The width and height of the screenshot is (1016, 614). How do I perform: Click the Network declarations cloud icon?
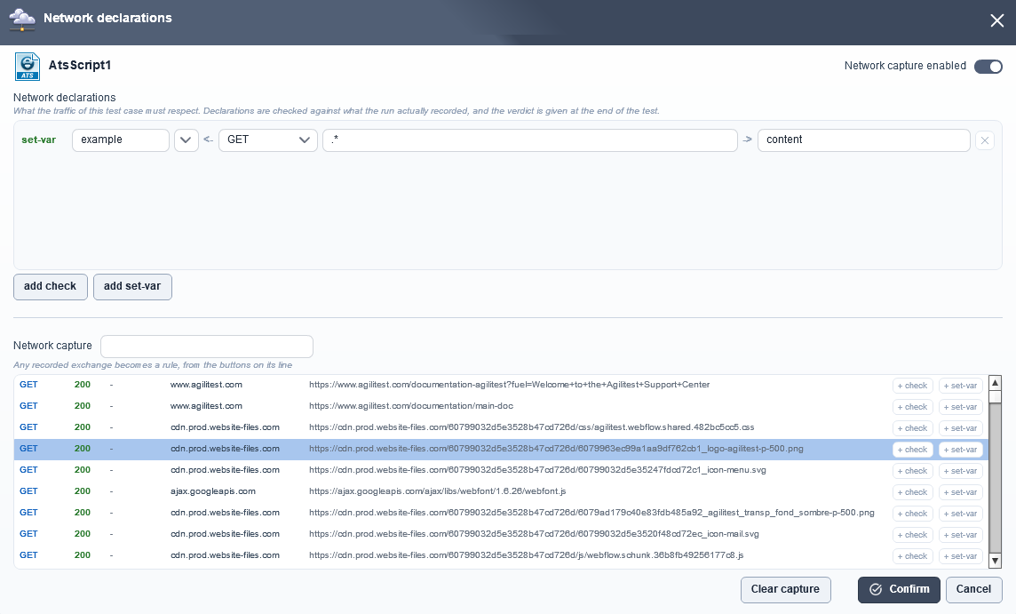point(22,19)
